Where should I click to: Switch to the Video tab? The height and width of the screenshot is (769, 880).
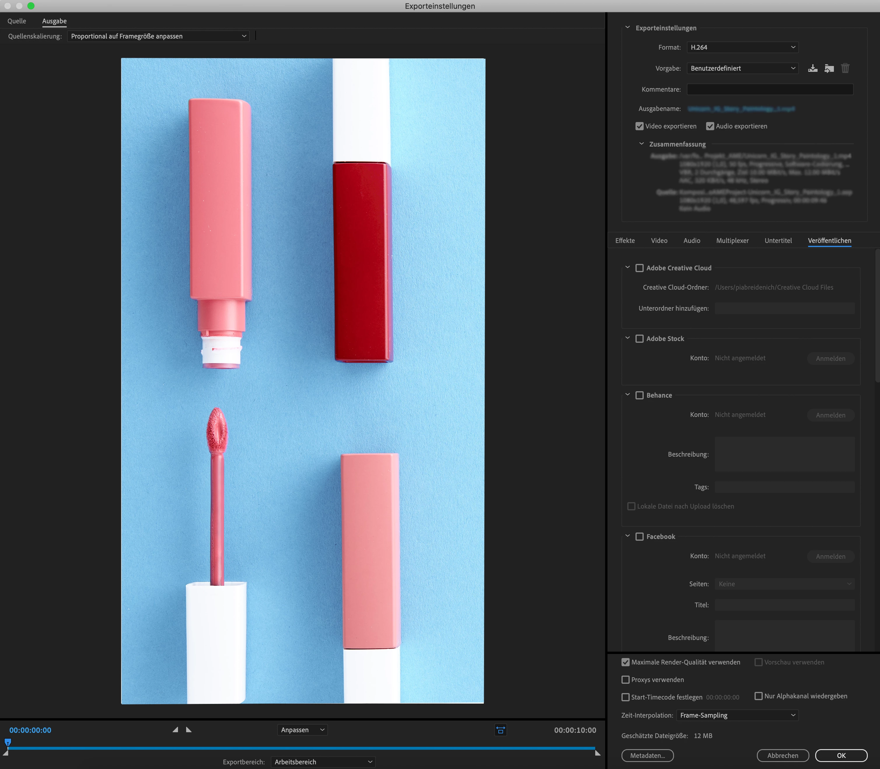(x=659, y=241)
